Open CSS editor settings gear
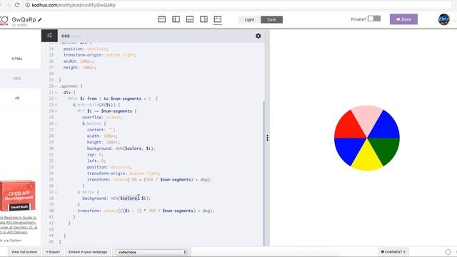Screen dimensions: 457x257 [x=258, y=36]
